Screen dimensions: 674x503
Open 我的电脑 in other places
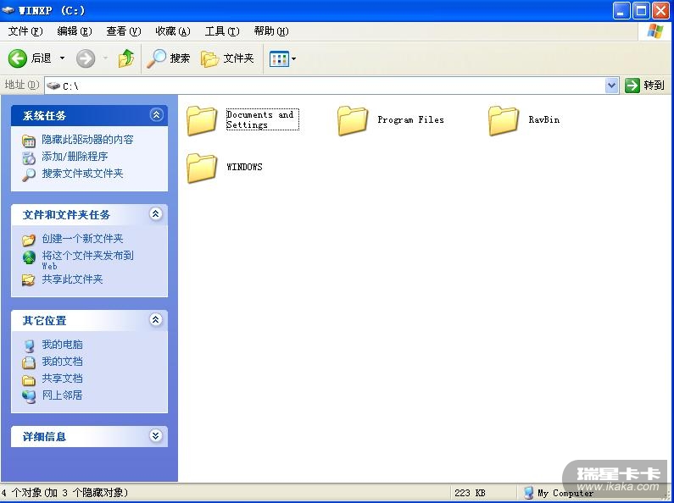62,345
